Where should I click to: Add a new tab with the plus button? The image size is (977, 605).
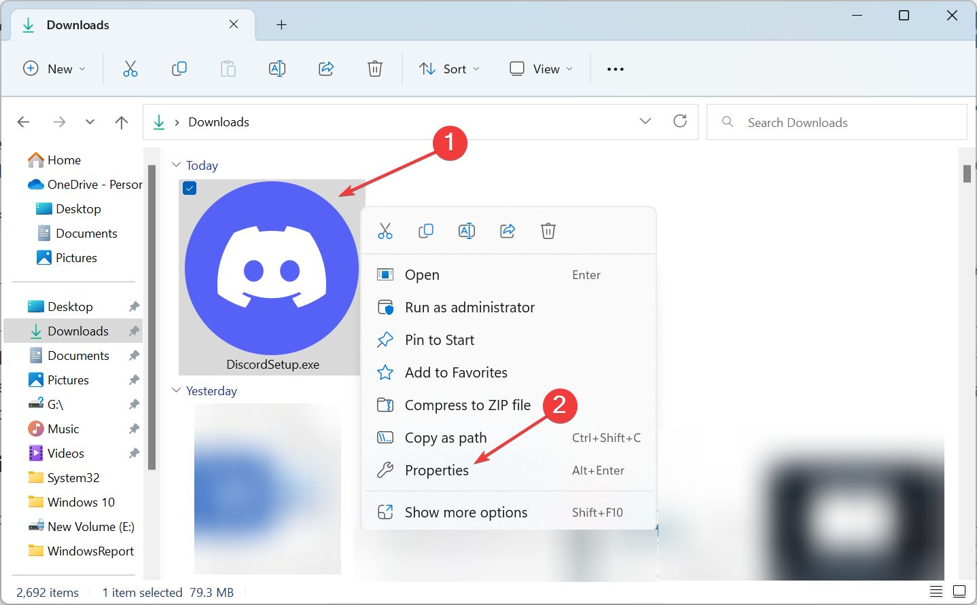(x=281, y=25)
